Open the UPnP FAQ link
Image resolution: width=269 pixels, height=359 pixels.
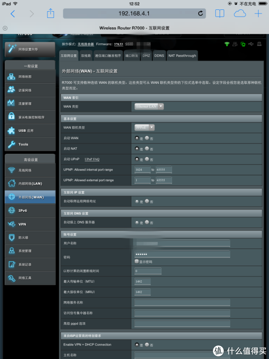92,159
